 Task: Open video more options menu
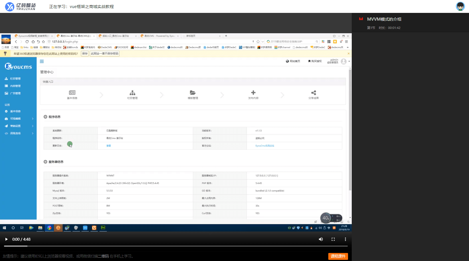(x=345, y=239)
